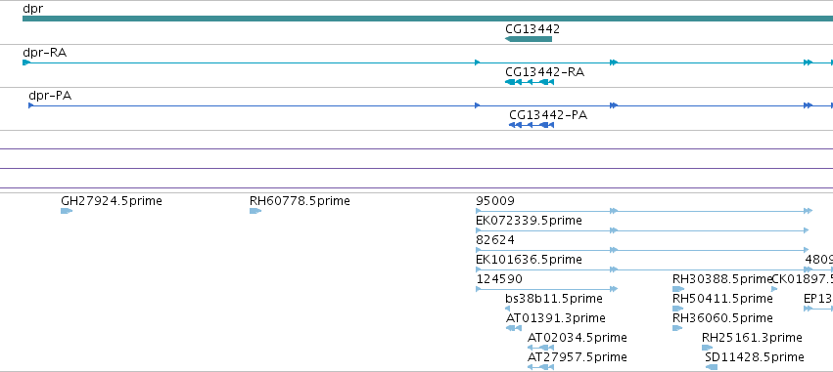
Task: Select the 124590 alignment feature
Action: 546,289
